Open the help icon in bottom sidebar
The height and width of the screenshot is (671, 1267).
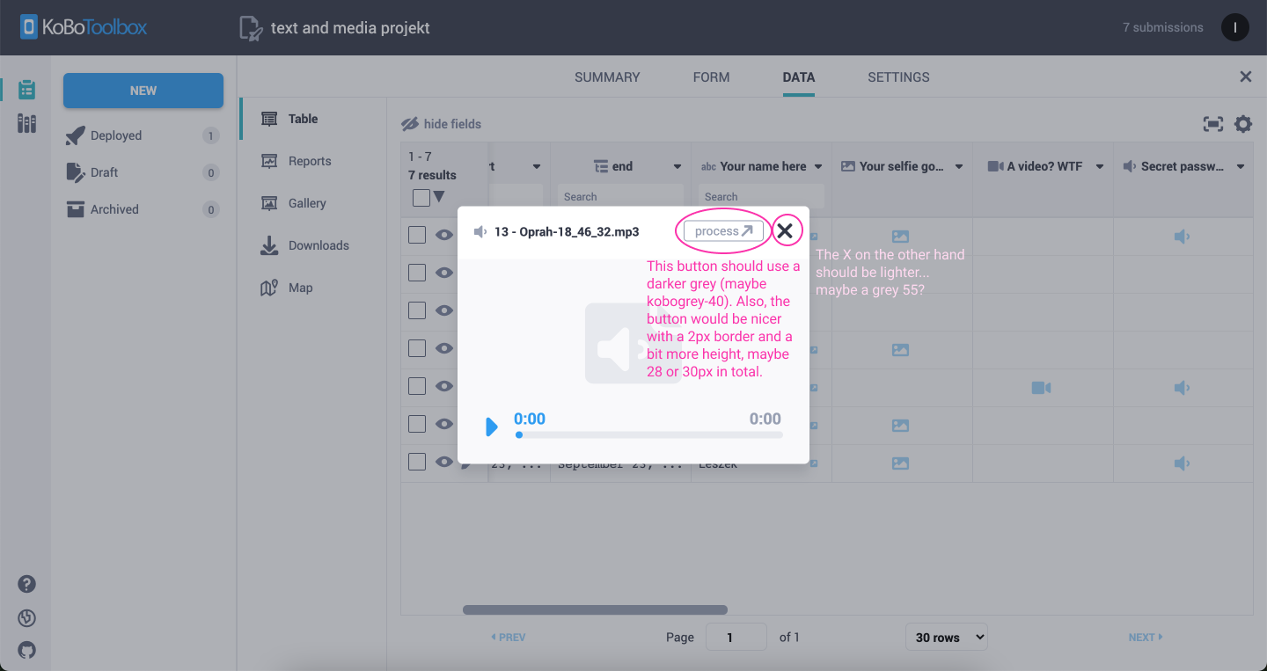tap(26, 583)
